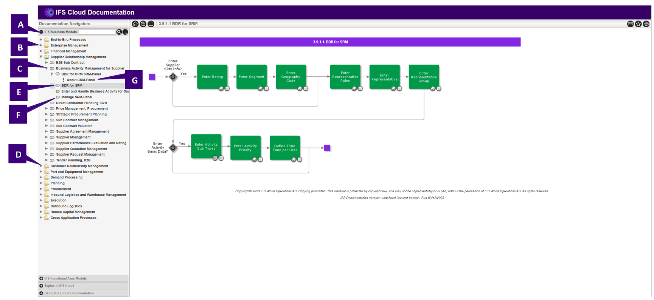
Task: Click the ellipsis icon next to search
Action: pyautogui.click(x=125, y=32)
